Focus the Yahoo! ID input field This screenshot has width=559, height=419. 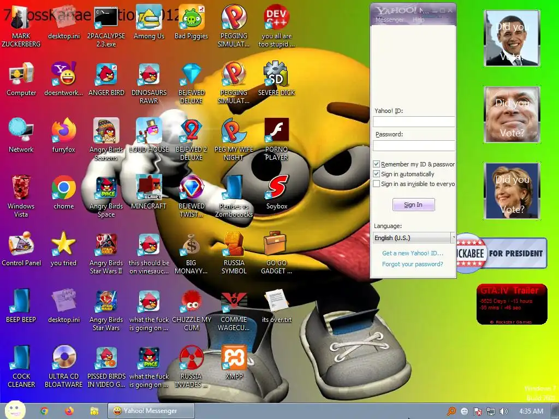pyautogui.click(x=414, y=122)
